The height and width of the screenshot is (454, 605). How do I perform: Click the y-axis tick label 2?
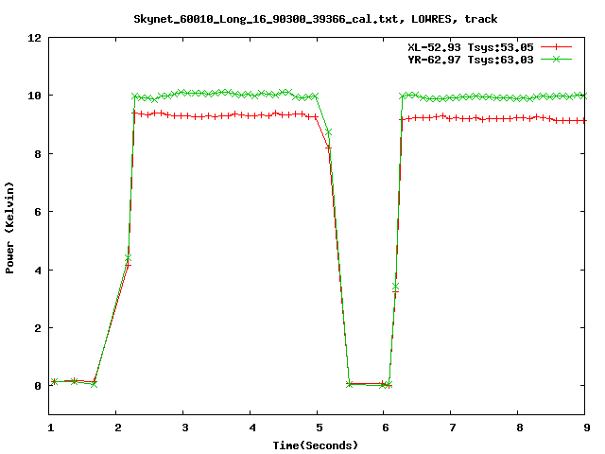point(38,328)
